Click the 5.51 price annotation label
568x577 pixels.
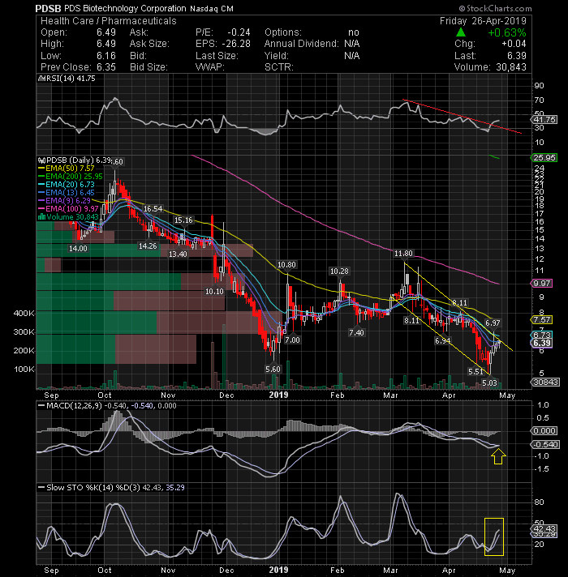tap(475, 372)
